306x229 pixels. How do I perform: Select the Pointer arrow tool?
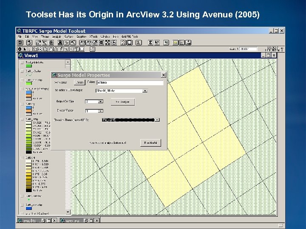click(x=25, y=49)
